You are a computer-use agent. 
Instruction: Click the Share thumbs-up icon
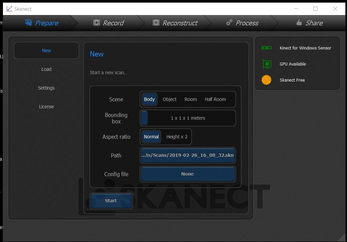299,22
